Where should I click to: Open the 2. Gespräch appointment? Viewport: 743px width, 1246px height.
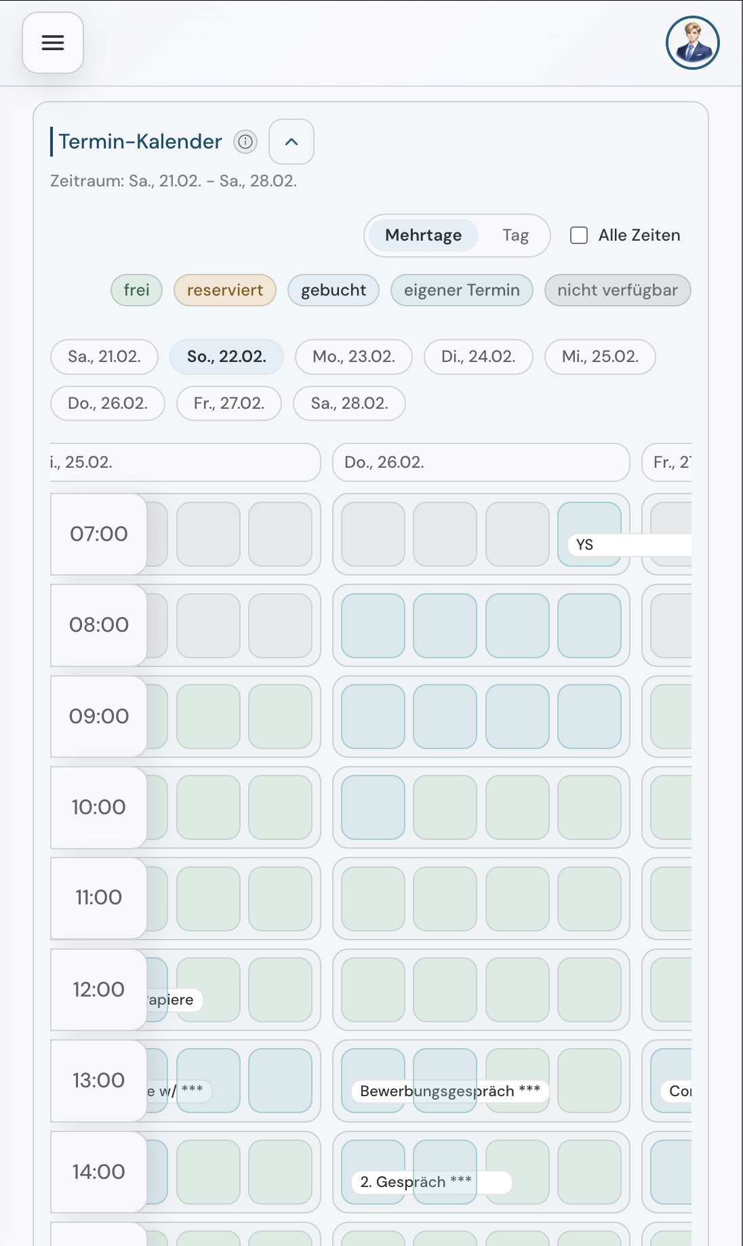click(x=431, y=1182)
